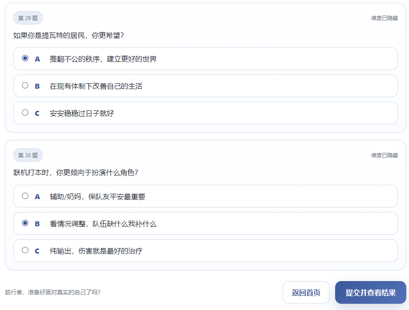Click radio B '看情况调整' in question 30
This screenshot has width=409, height=310.
25,223
